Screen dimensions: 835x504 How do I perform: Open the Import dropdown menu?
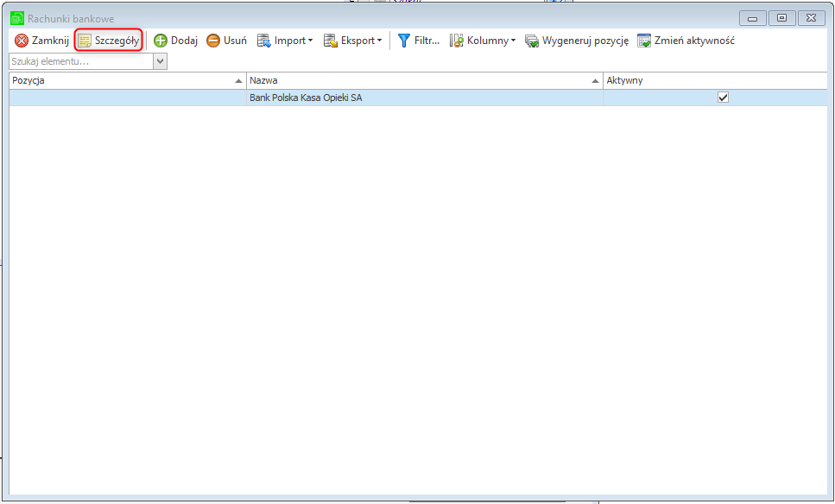tap(285, 41)
